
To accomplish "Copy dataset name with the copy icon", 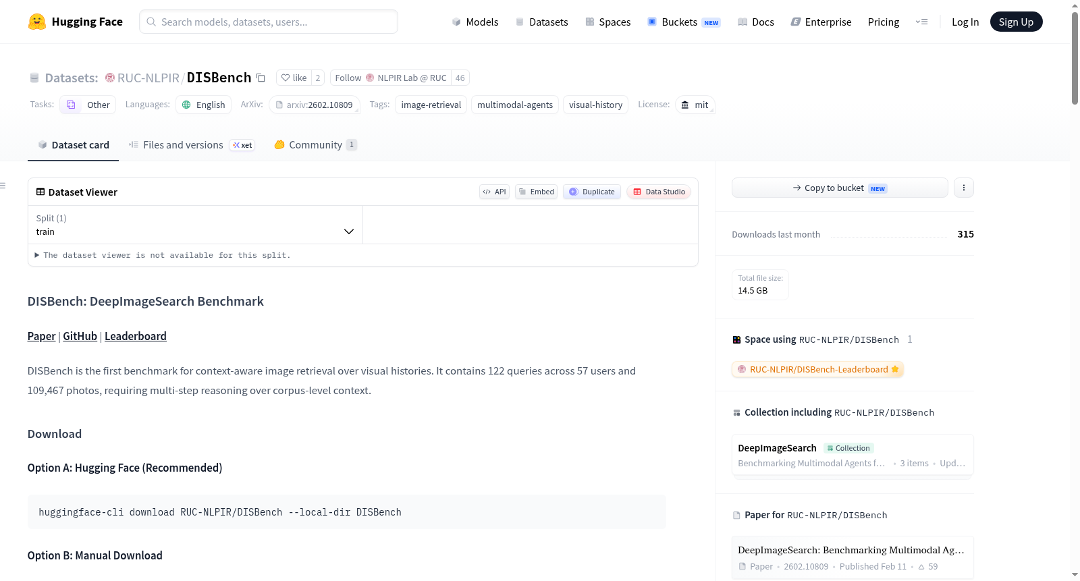I will pos(261,78).
